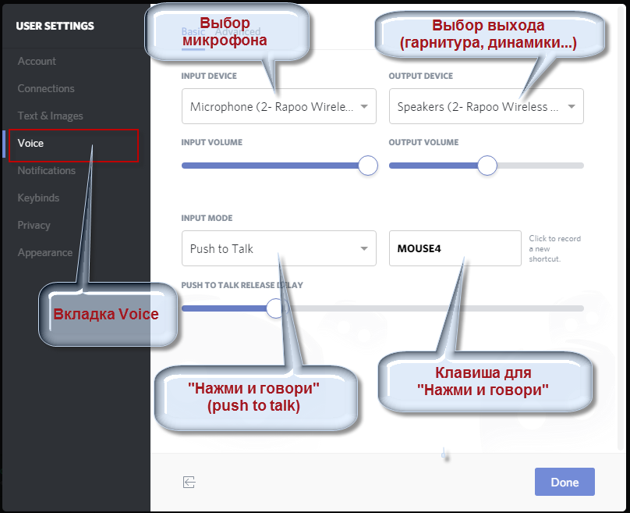630x513 pixels.
Task: Click the Input Device dropdown arrow
Action: 364,107
